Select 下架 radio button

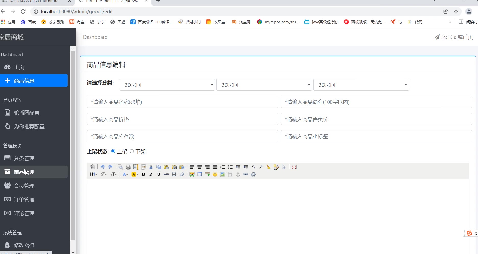tap(132, 151)
